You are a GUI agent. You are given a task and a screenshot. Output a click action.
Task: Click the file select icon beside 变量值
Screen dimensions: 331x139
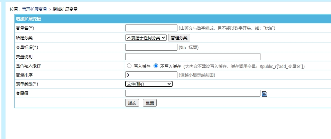(264, 93)
